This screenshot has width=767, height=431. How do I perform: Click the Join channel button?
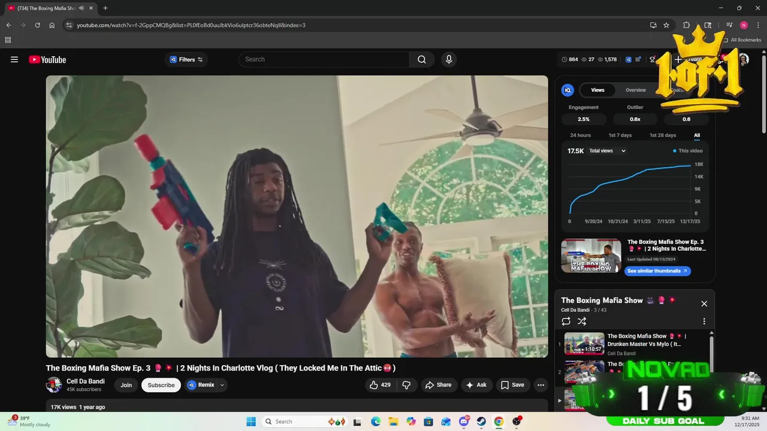click(x=126, y=385)
